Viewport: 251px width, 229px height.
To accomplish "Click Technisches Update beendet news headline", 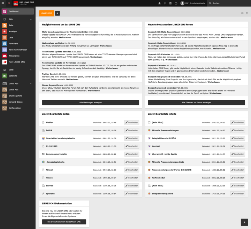I will pos(56,52).
